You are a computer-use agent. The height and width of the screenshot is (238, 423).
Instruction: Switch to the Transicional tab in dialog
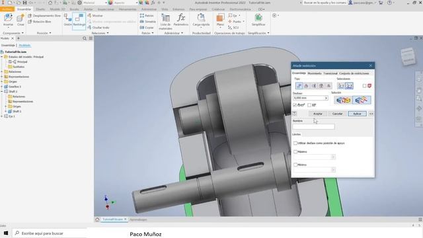coord(330,73)
